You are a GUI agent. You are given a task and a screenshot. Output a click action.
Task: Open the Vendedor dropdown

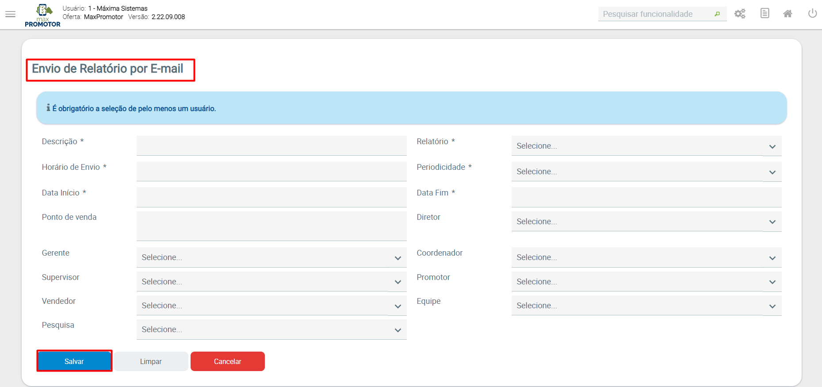coord(271,306)
